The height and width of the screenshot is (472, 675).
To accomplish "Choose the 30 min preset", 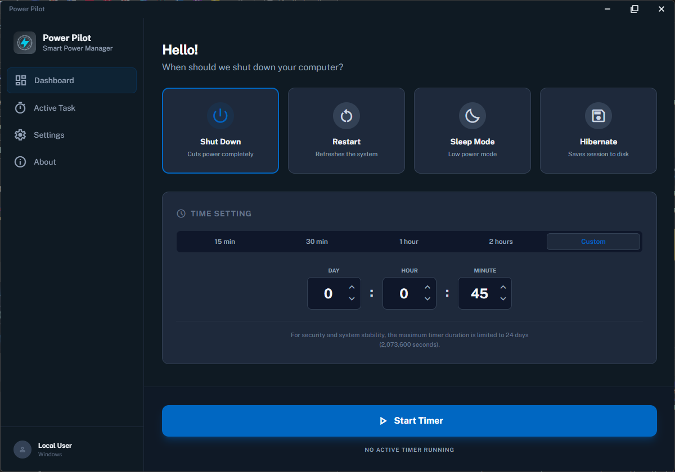I will coord(317,242).
